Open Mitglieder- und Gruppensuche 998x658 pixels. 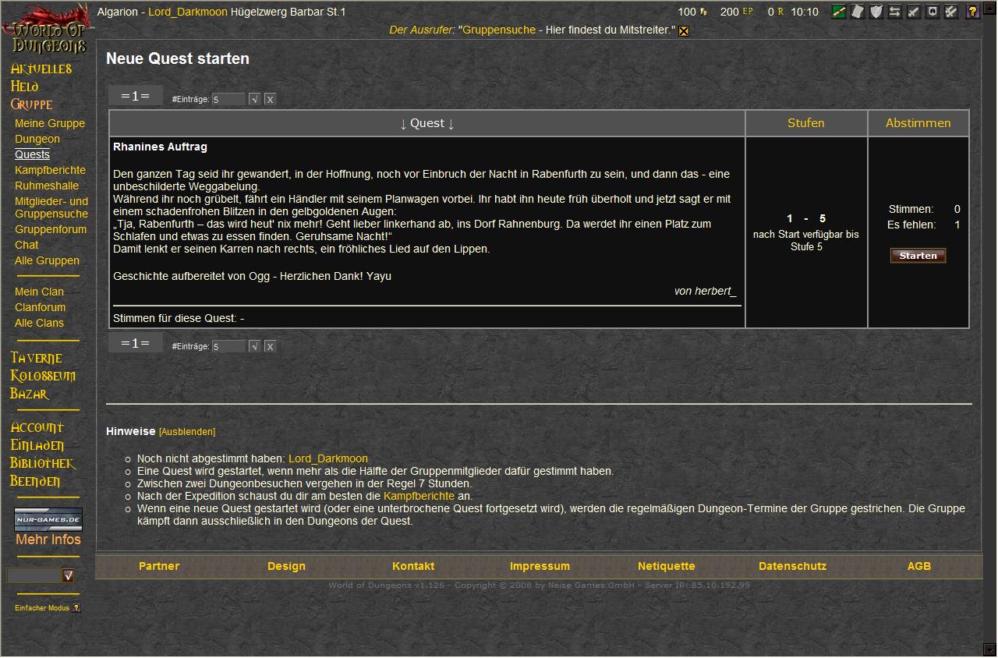coord(51,207)
